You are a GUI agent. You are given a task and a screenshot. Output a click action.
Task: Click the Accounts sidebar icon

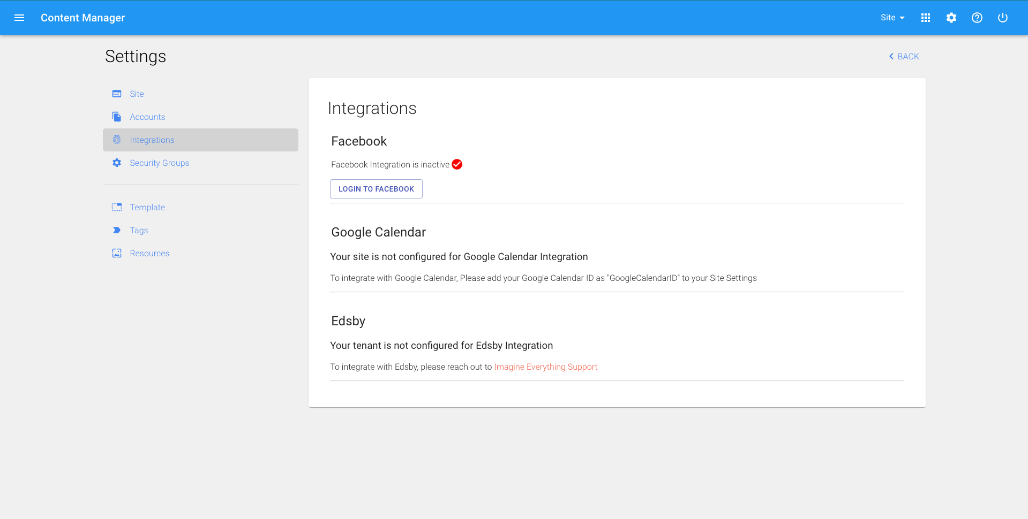117,117
